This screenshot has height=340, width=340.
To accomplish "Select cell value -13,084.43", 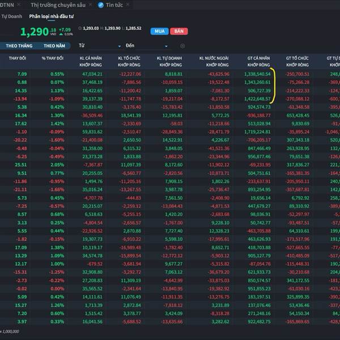I will coord(172,206).
